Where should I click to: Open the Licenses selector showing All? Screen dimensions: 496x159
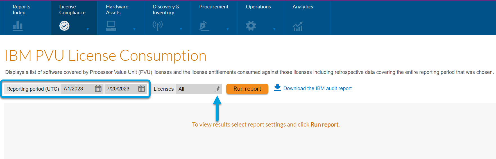point(199,89)
